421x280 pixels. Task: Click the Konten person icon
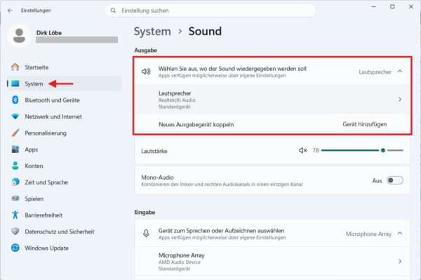tap(15, 166)
